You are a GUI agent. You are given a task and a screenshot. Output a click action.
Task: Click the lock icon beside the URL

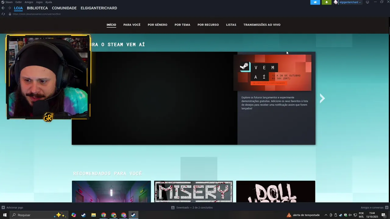10,14
